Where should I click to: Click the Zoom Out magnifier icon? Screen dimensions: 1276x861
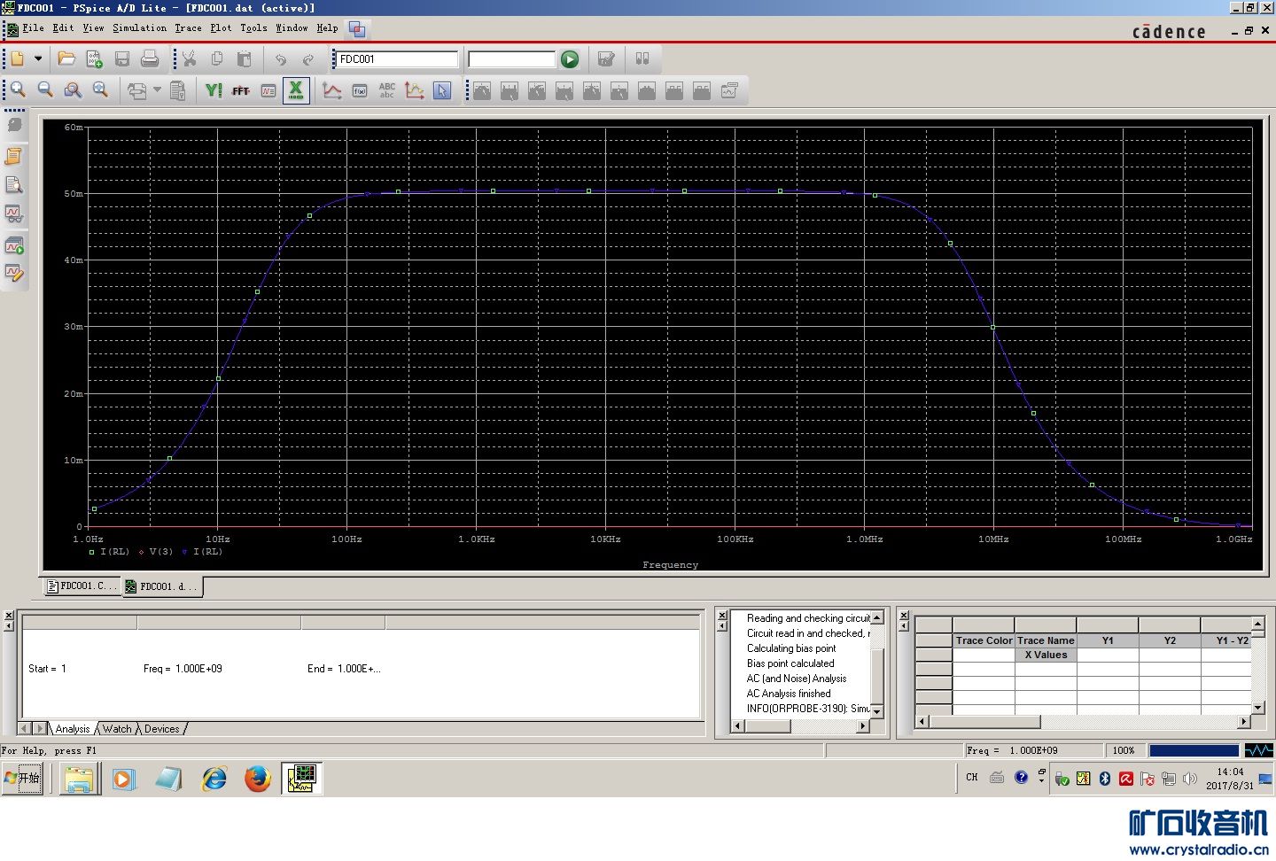tap(45, 89)
